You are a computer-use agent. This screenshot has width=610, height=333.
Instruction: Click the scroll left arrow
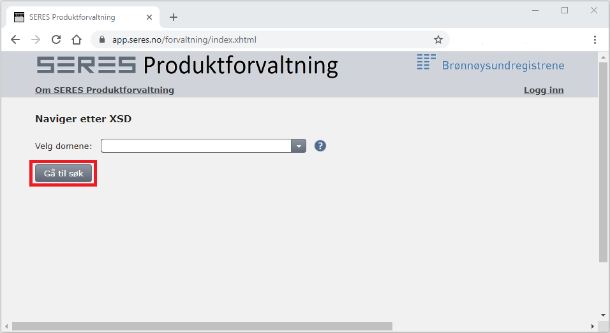click(6, 327)
